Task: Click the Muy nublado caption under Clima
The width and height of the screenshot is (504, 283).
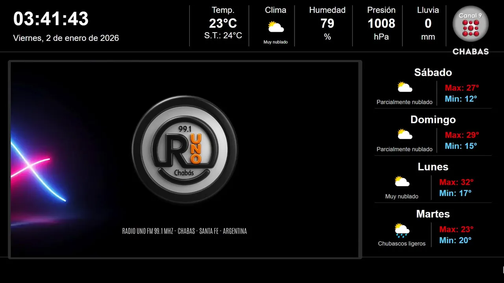Action: pos(276,42)
